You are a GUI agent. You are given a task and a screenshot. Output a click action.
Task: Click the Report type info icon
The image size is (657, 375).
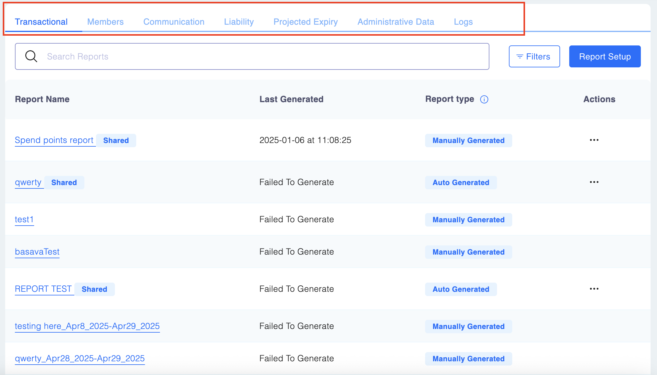[484, 99]
